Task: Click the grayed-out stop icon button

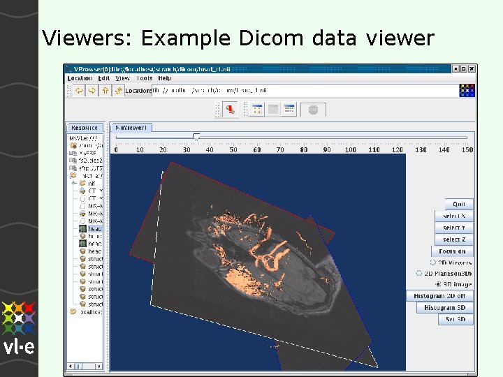Action: tap(313, 110)
